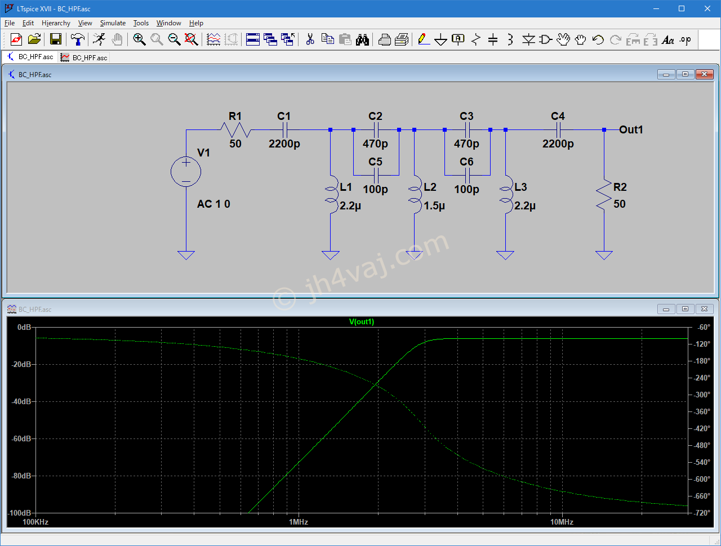
Task: Click the Save floppy disk icon
Action: pos(55,39)
